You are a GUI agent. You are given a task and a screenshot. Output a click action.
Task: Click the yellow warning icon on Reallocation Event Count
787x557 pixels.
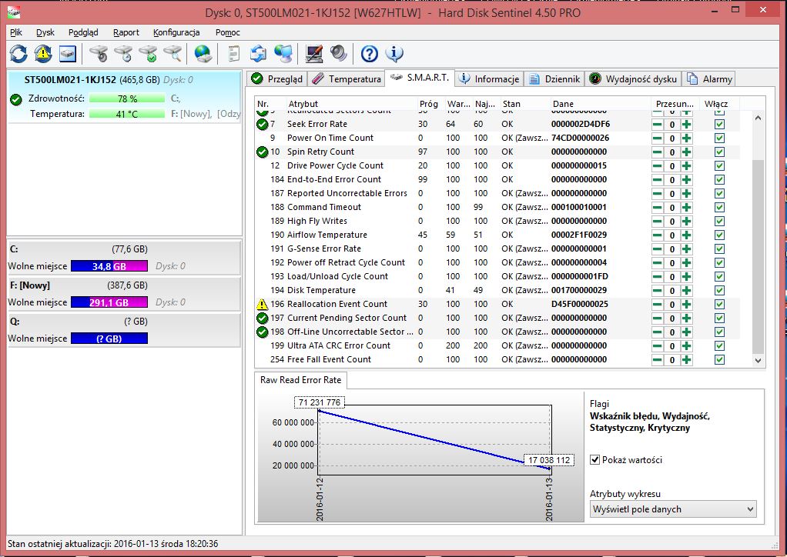click(262, 305)
